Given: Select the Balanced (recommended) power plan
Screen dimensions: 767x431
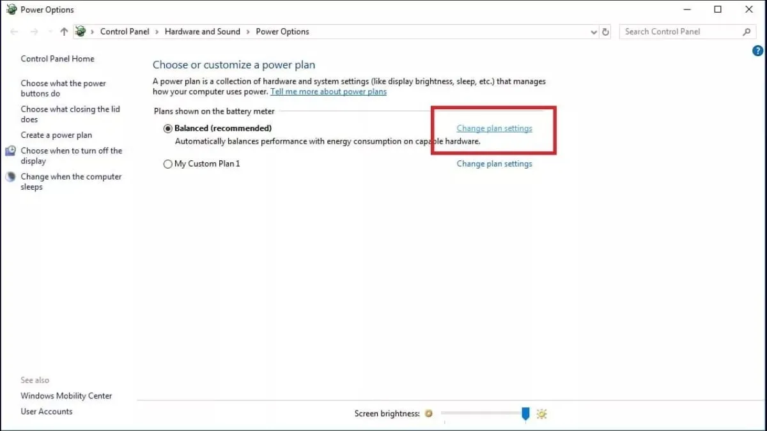Looking at the screenshot, I should coord(168,128).
